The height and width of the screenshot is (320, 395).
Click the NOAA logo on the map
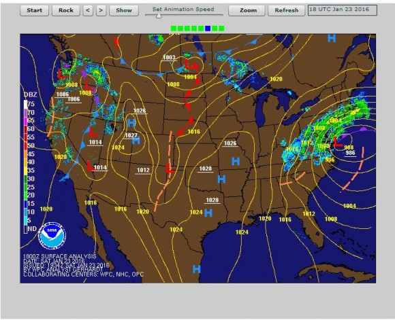(x=52, y=236)
